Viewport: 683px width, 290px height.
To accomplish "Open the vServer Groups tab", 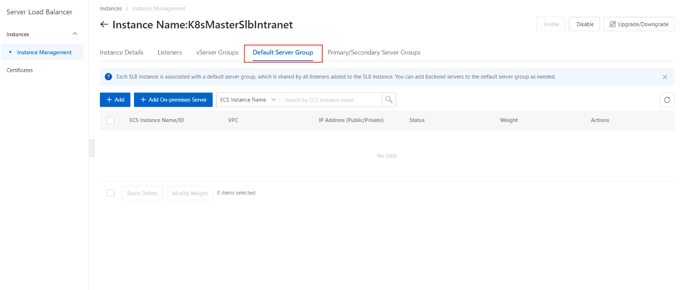I will (217, 52).
